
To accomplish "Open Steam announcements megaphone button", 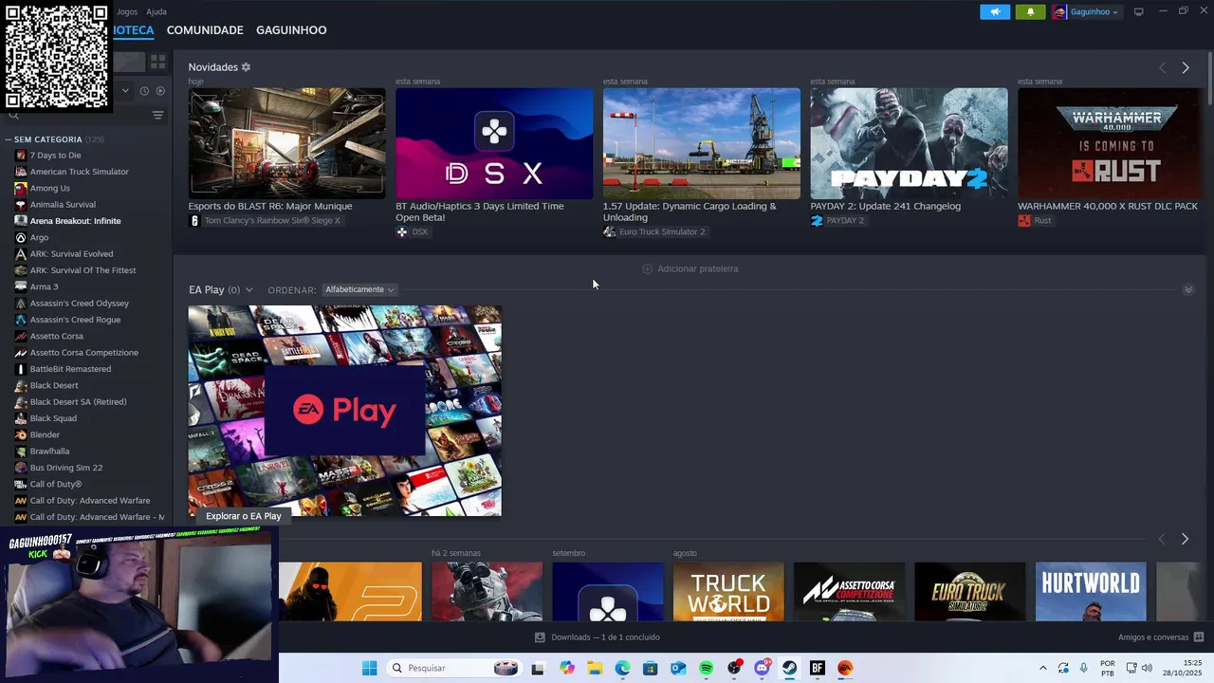I will pyautogui.click(x=995, y=12).
